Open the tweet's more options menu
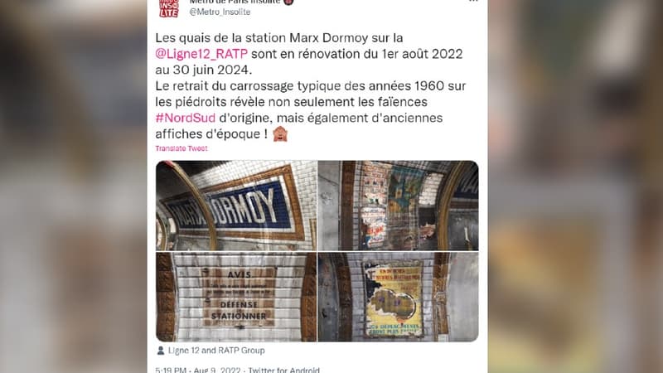 point(473,2)
